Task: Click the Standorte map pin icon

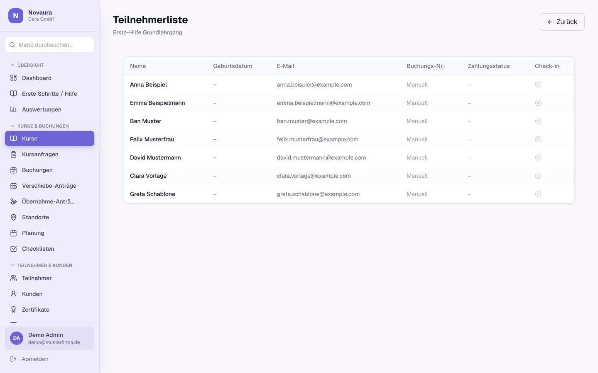Action: coord(13,217)
